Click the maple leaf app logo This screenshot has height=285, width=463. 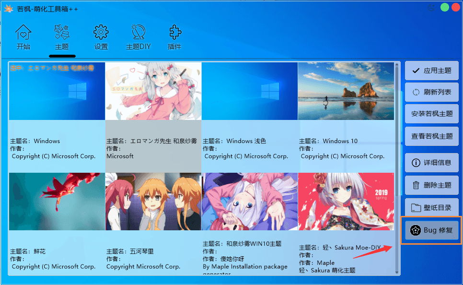[x=9, y=9]
